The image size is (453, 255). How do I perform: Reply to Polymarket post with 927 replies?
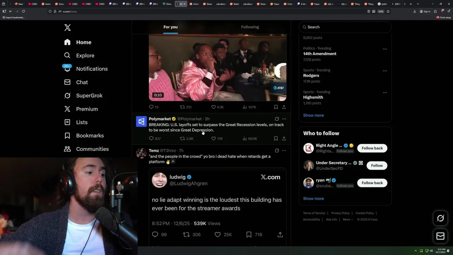(155, 138)
